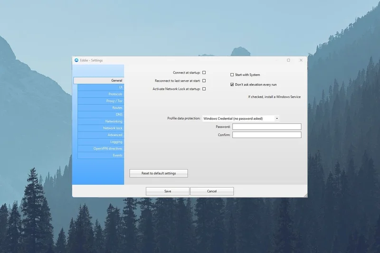380x253 pixels.
Task: Click Reset to default settings button
Action: [x=159, y=173]
